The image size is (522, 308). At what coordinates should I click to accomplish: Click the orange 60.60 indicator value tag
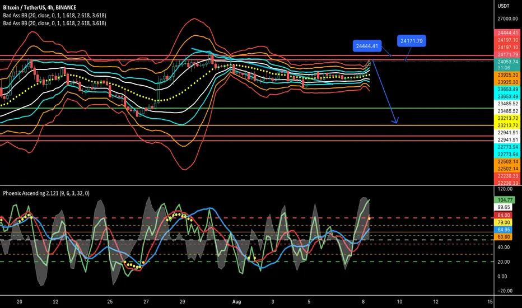(x=504, y=237)
